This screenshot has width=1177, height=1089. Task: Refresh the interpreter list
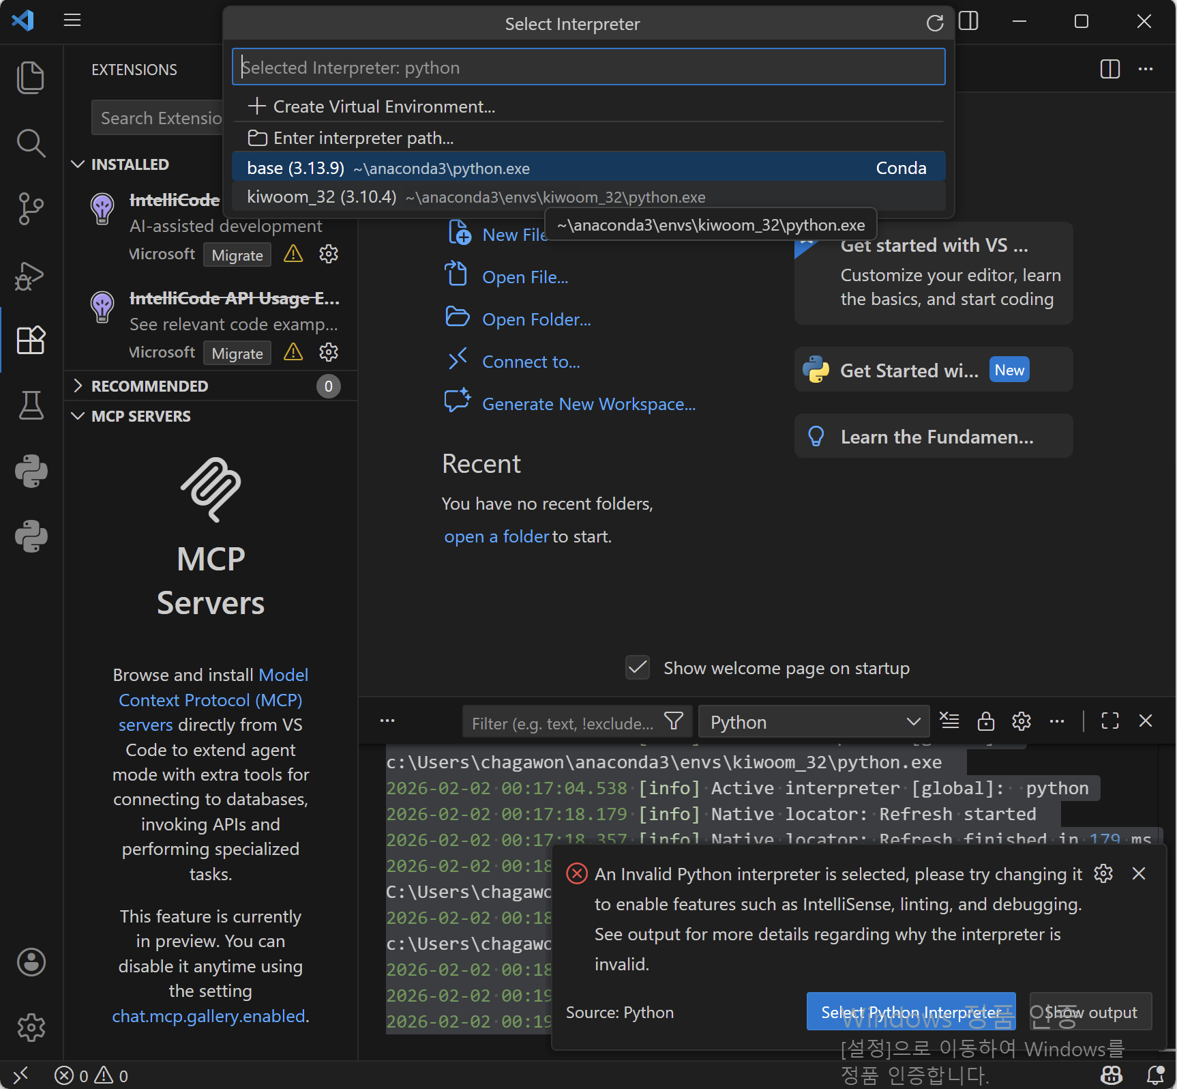click(935, 24)
